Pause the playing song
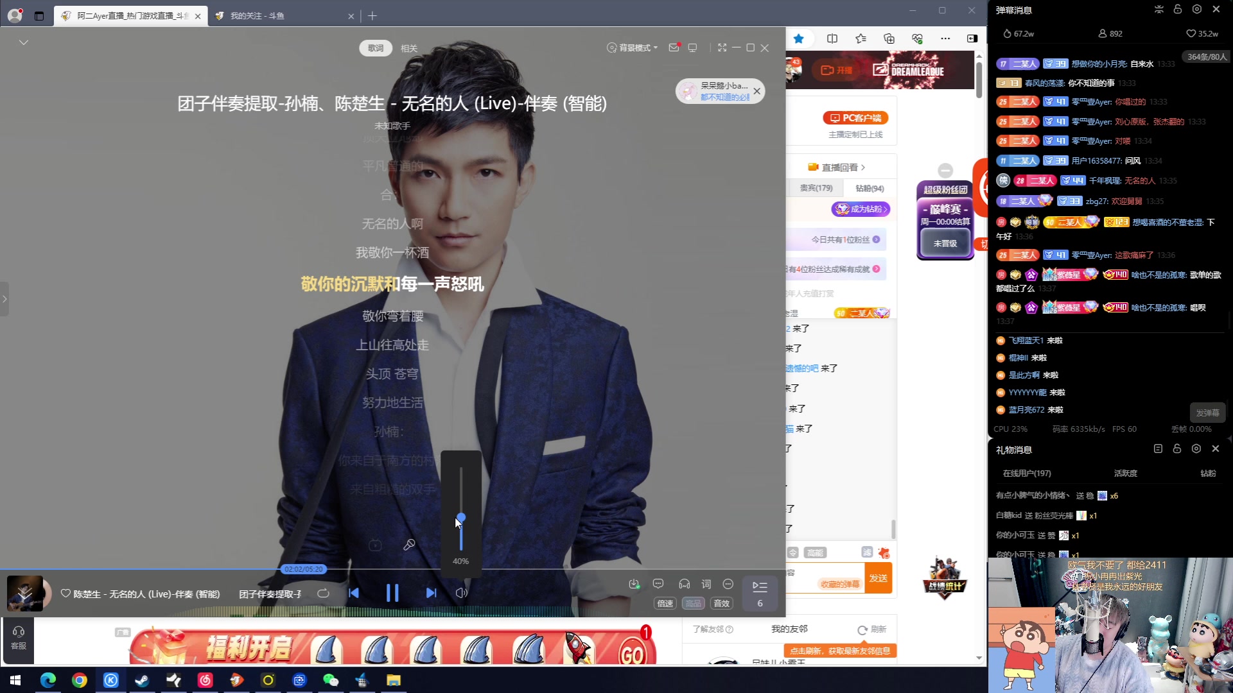Screen dimensions: 1233x693 (x=392, y=593)
